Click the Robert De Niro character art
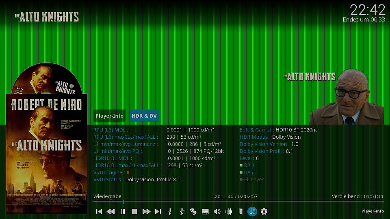This screenshot has height=219, width=390. 347,97
